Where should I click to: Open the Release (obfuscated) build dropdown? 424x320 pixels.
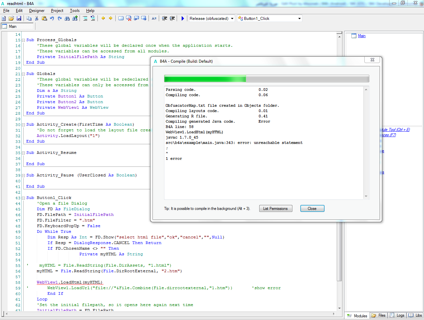[232, 19]
